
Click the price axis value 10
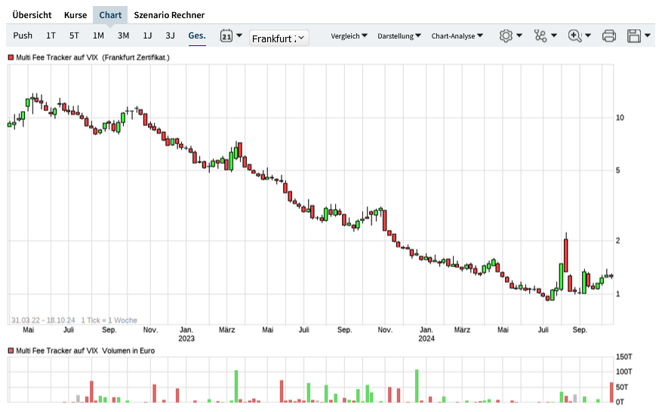(620, 118)
